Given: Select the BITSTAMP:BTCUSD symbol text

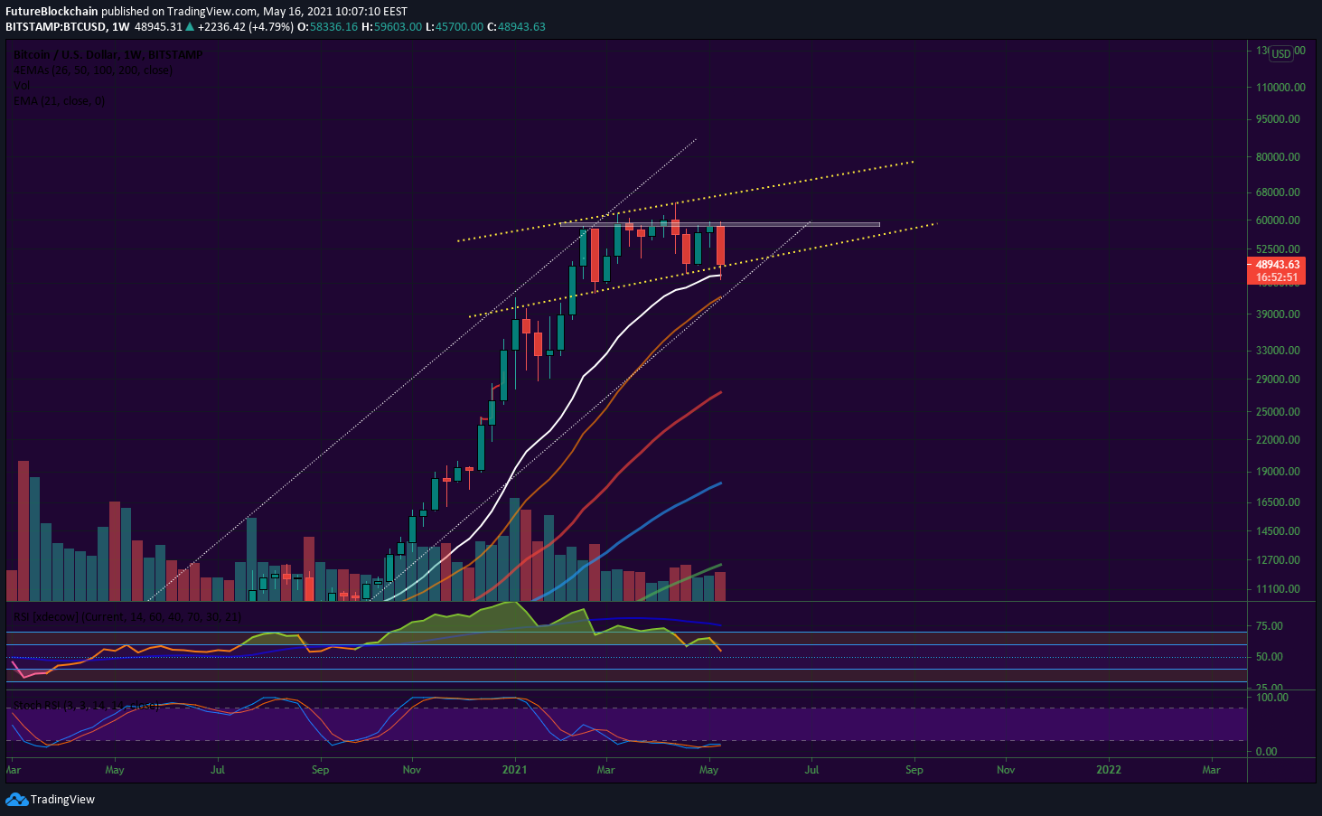Looking at the screenshot, I should click(x=56, y=27).
